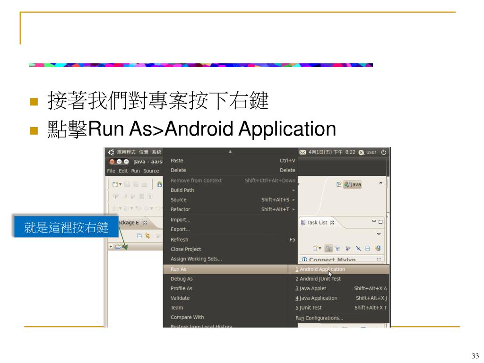Toggle Scheduled presentation in Task List

[x=337, y=248]
